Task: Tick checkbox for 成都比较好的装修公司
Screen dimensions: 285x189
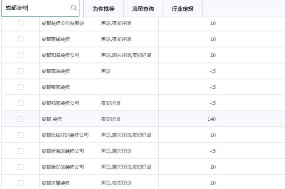Action: point(20,135)
